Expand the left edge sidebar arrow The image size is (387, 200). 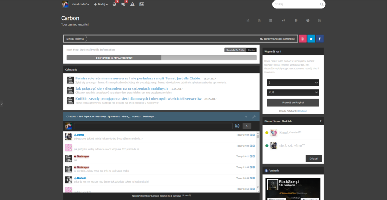coord(2,103)
